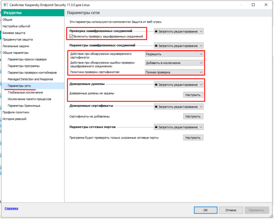This screenshot has width=274, height=219.
Task: Open Managed Detection and Response item
Action: 30,79
